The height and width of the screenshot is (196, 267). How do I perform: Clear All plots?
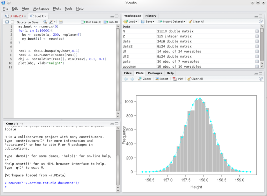[195, 79]
